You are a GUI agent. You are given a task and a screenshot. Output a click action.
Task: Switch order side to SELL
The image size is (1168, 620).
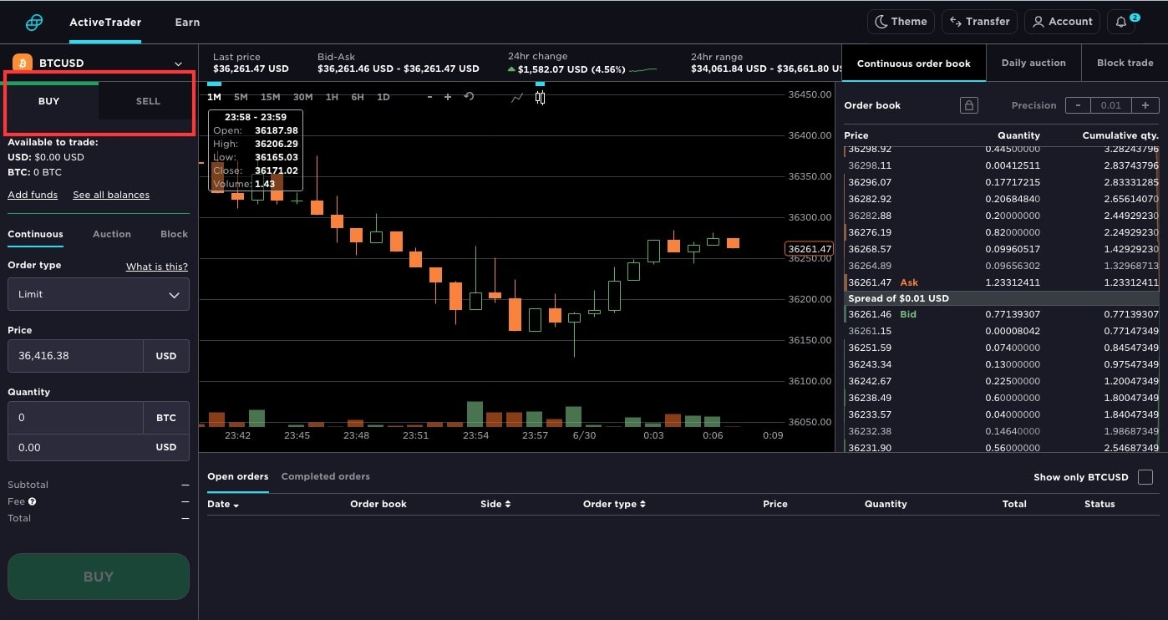tap(147, 100)
